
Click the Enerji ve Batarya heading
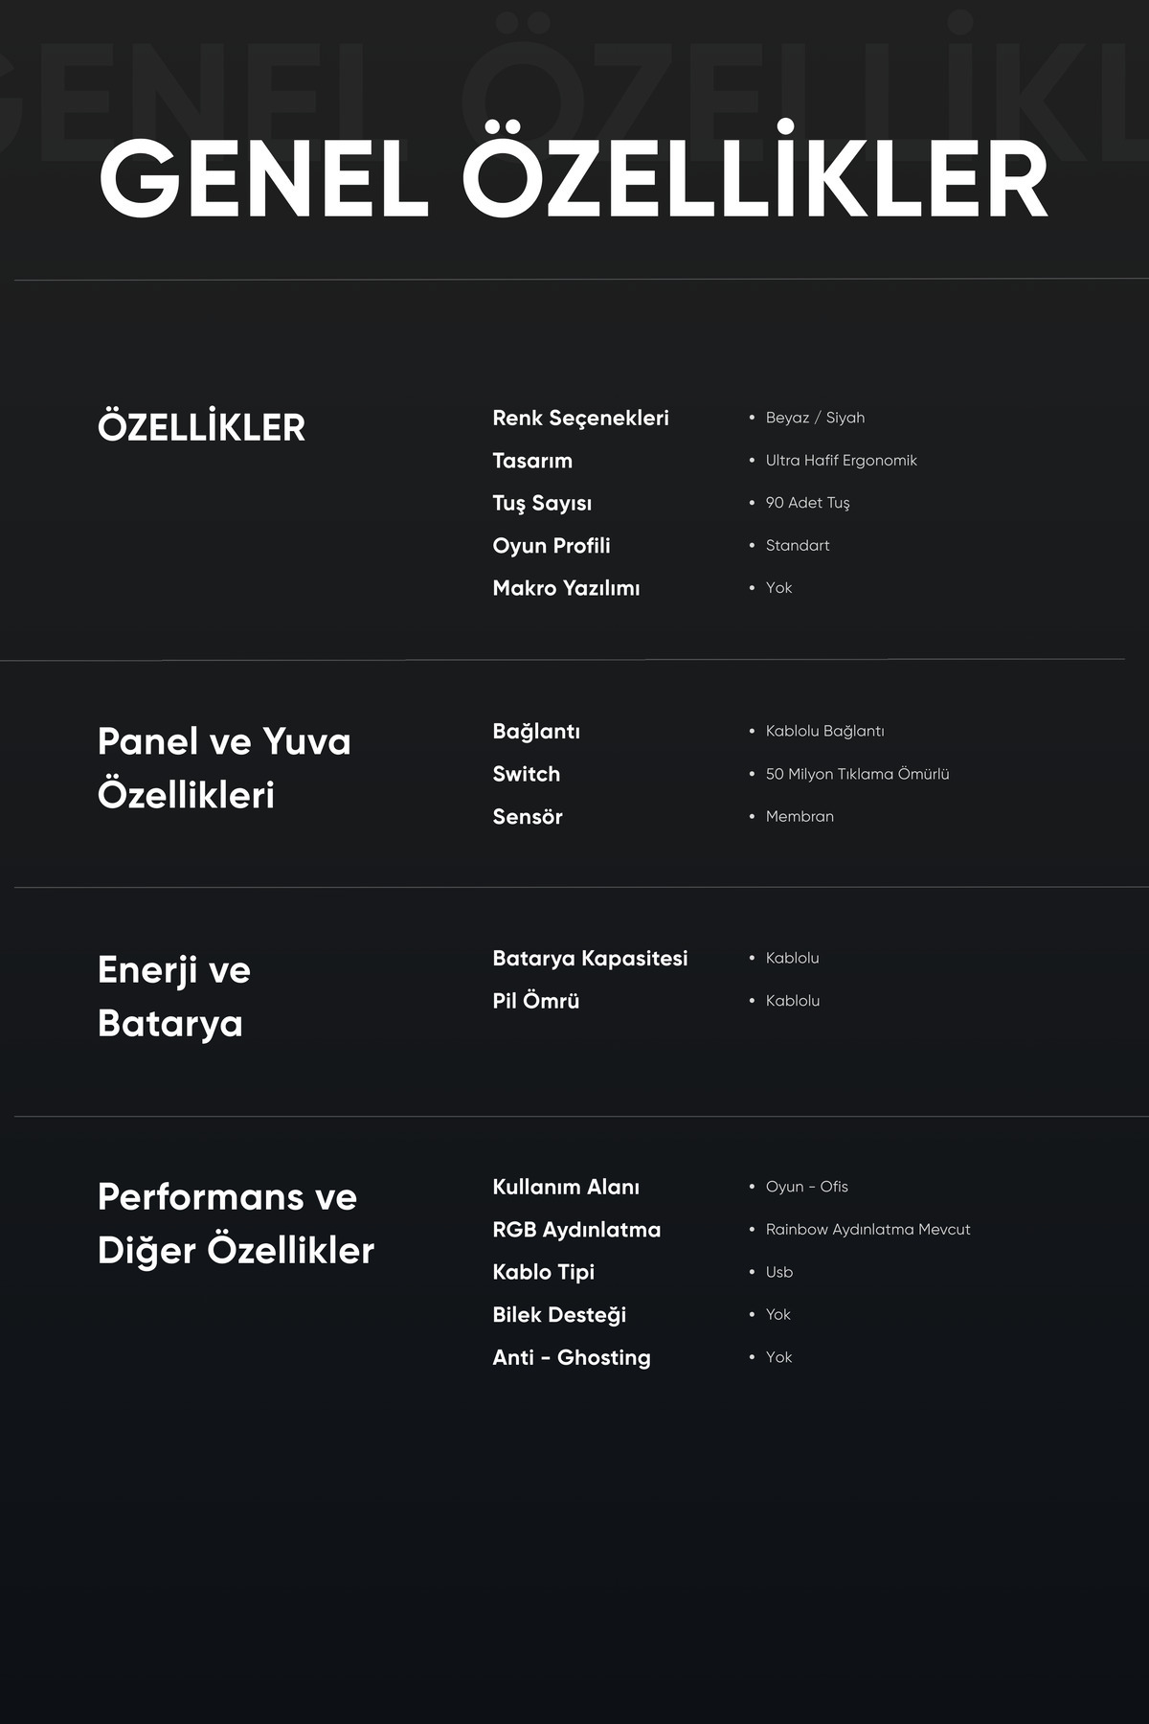174,996
